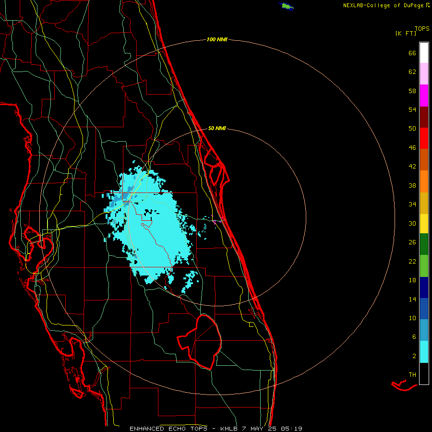The image size is (432, 432).
Task: Click the 10 scale value label
Action: [x=412, y=318]
